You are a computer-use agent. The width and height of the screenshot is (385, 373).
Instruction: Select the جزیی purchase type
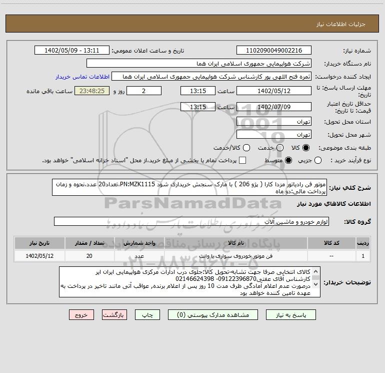click(318, 160)
